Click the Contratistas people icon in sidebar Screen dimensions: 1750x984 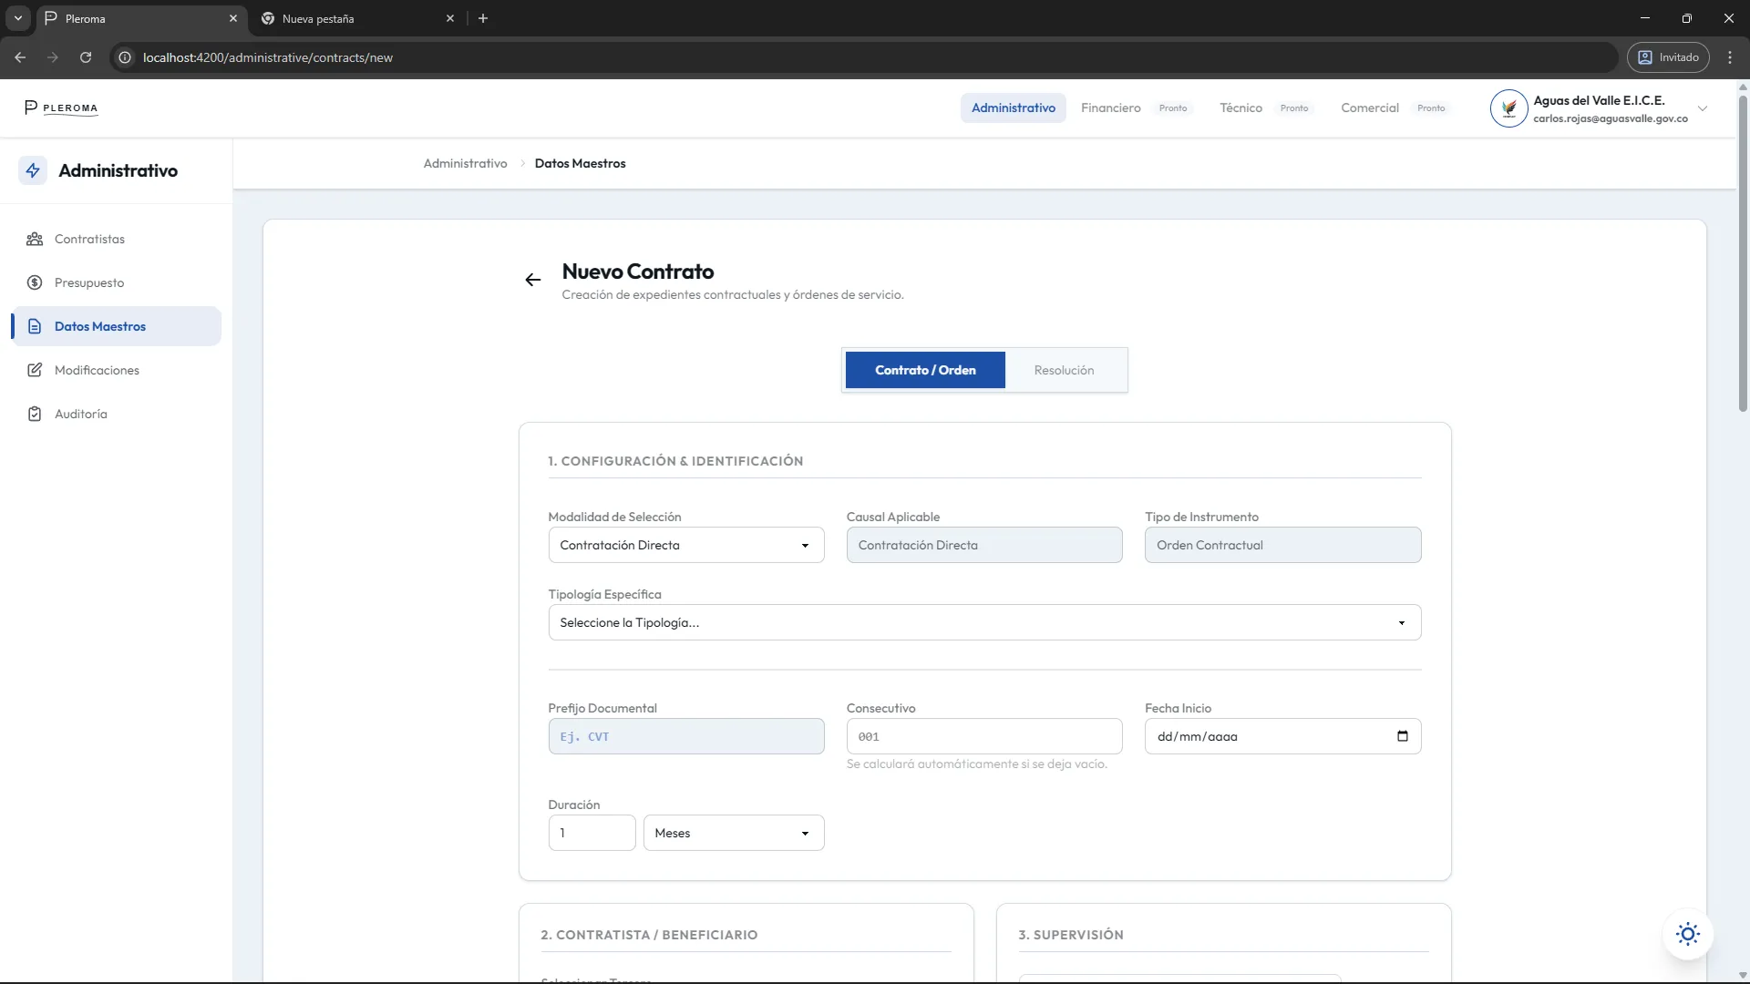pos(35,239)
